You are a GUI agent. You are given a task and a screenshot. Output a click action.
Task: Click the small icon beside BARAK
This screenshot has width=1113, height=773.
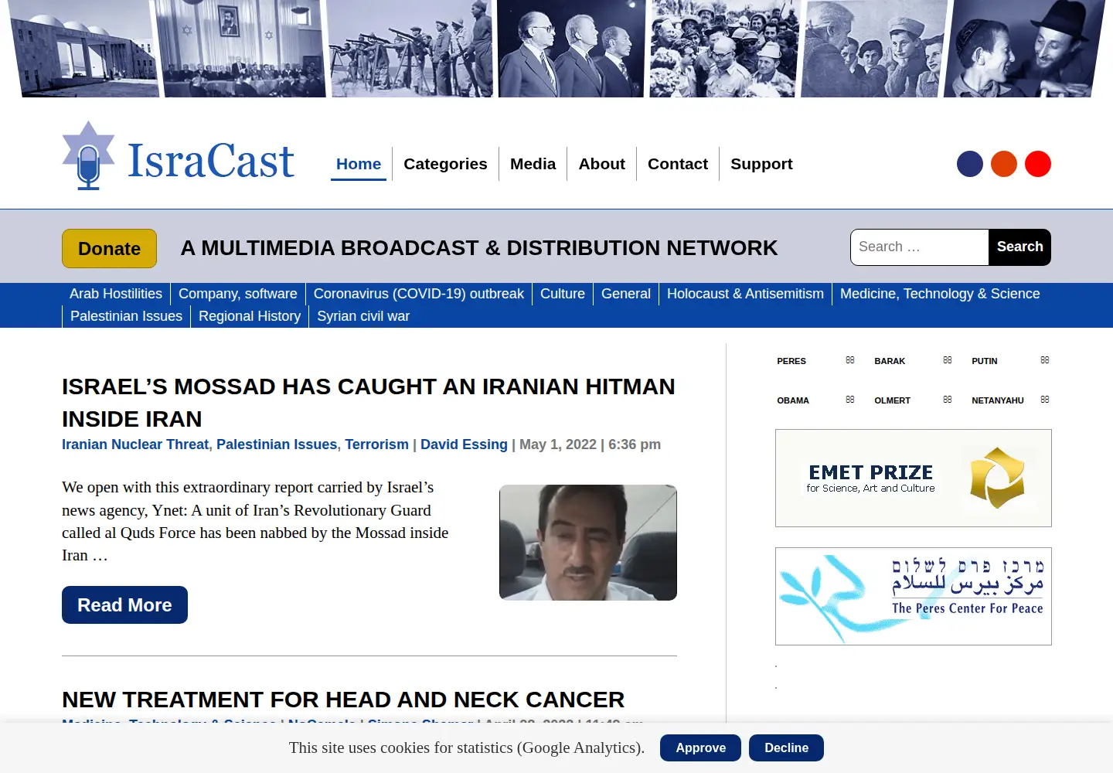[948, 360]
